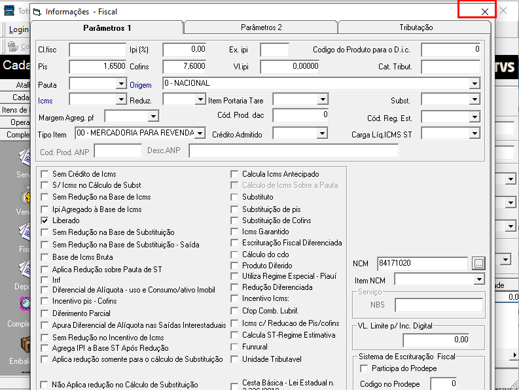Image resolution: width=519 pixels, height=390 pixels.
Task: Enable Incentivo pis - Cofins
Action: point(45,301)
